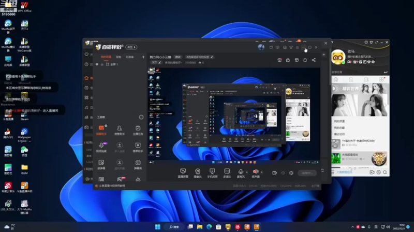Open the channel row with golden lion badge in YY
414x232 pixels.
tap(360, 158)
